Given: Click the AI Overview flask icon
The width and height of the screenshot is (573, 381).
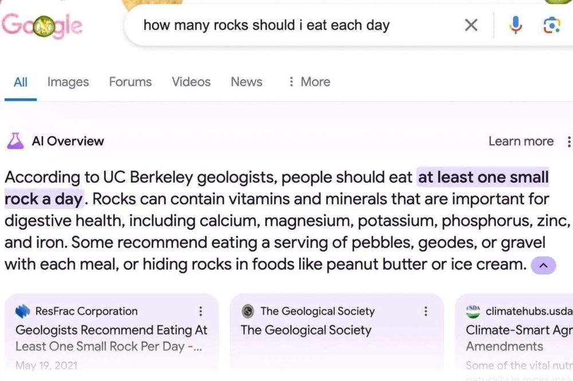Looking at the screenshot, I should [x=15, y=141].
